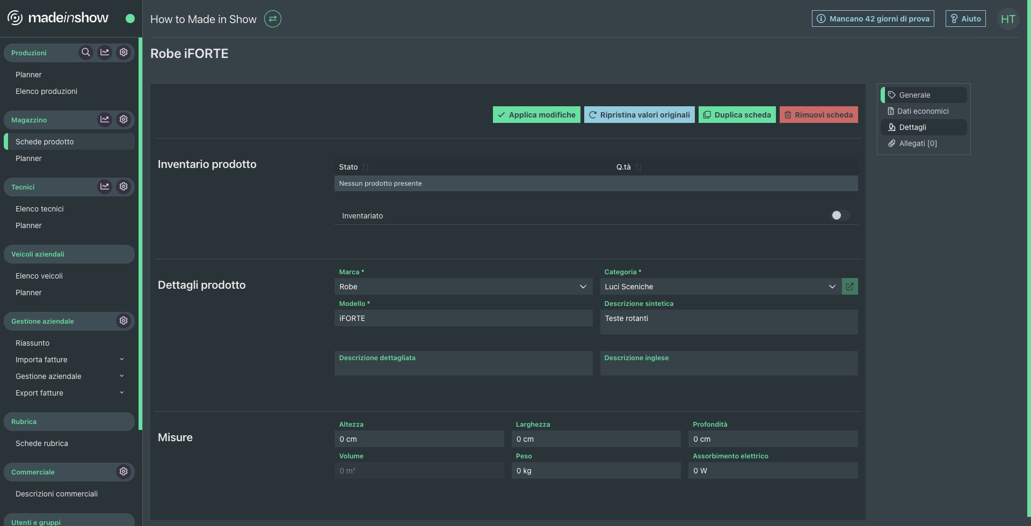Click the HT user avatar
Image resolution: width=1031 pixels, height=526 pixels.
pyautogui.click(x=1008, y=19)
